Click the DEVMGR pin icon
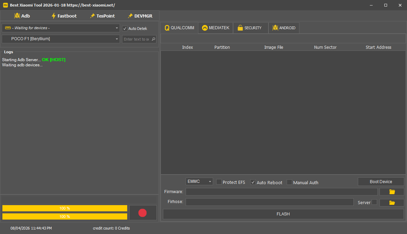Viewport: 407px width, 234px height. [130, 16]
